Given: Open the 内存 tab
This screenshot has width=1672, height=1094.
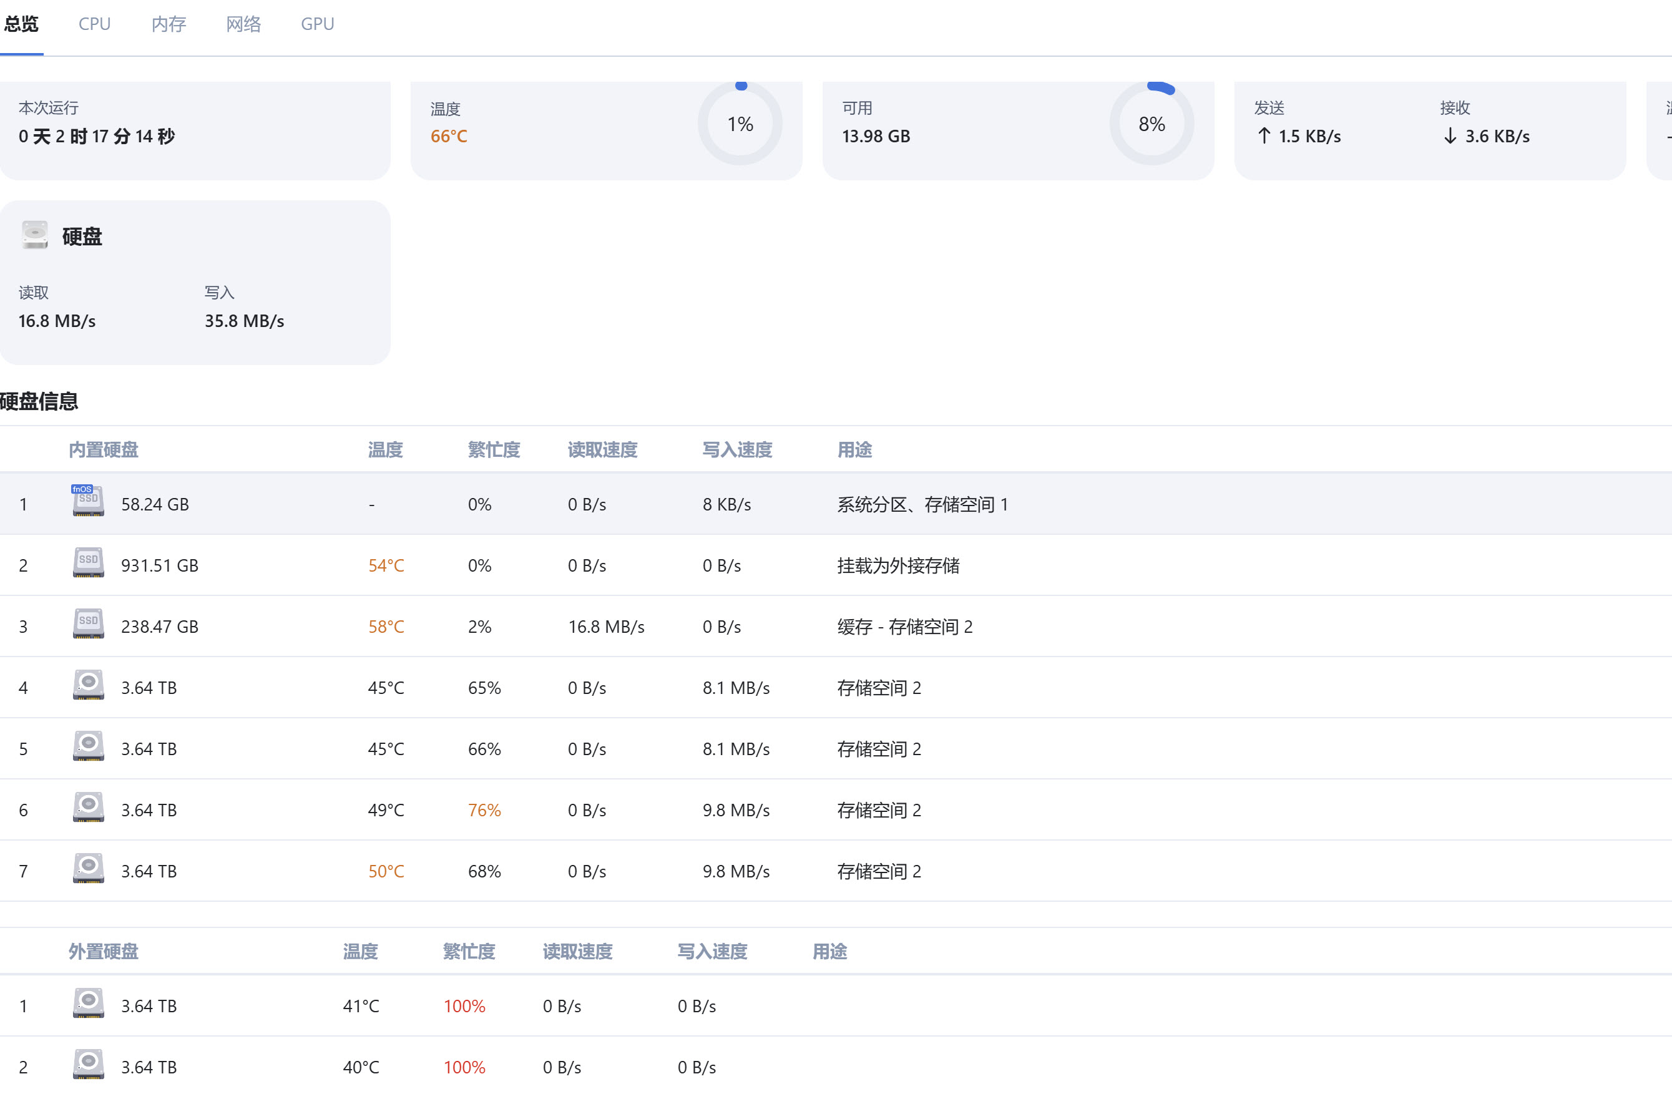Looking at the screenshot, I should 169,24.
